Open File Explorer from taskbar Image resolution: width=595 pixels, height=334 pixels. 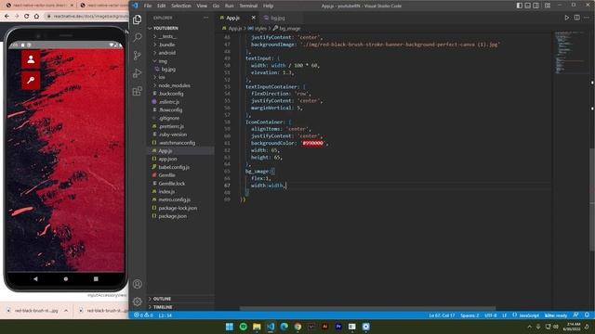tap(257, 327)
